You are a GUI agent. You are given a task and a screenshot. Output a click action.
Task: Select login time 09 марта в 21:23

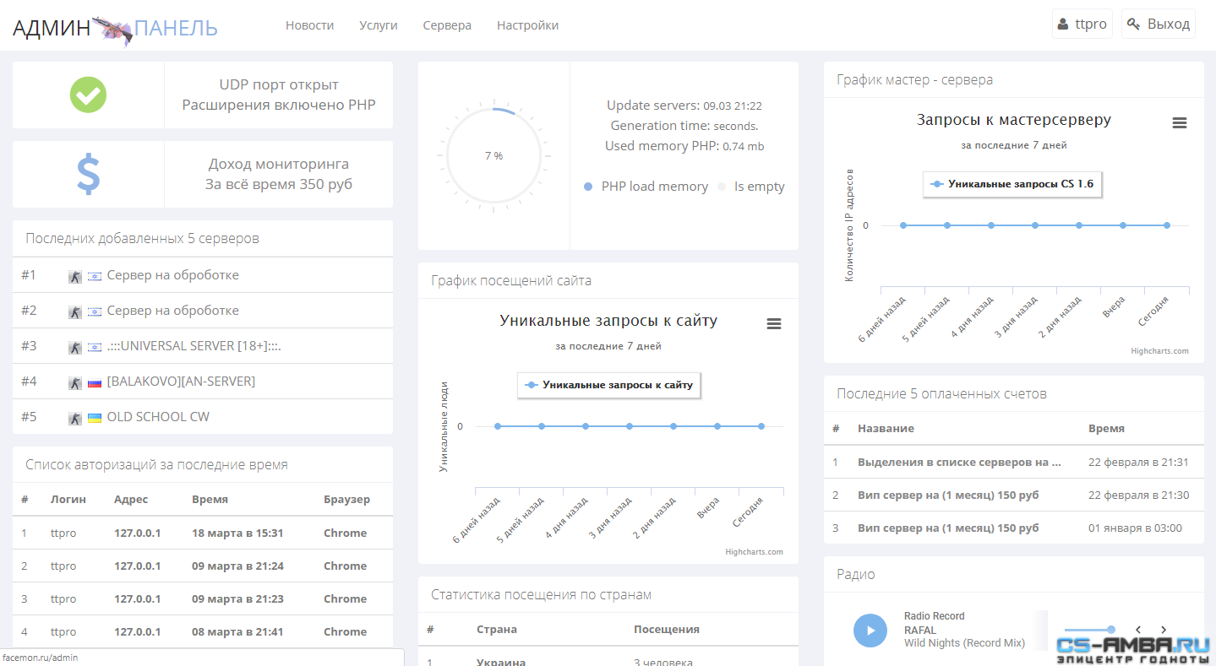[237, 598]
